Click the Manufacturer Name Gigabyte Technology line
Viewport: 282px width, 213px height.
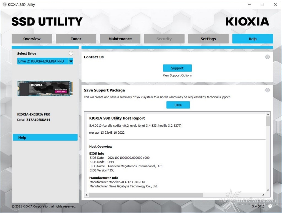click(x=124, y=186)
